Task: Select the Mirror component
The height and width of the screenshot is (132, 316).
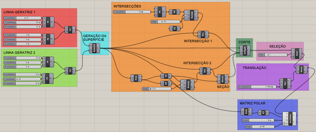Action: click(223, 79)
